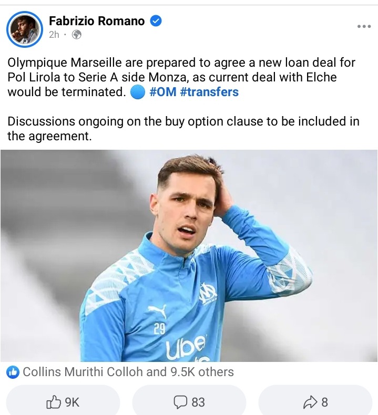Click the blue like reaction icon
378x415 pixels.
click(13, 372)
